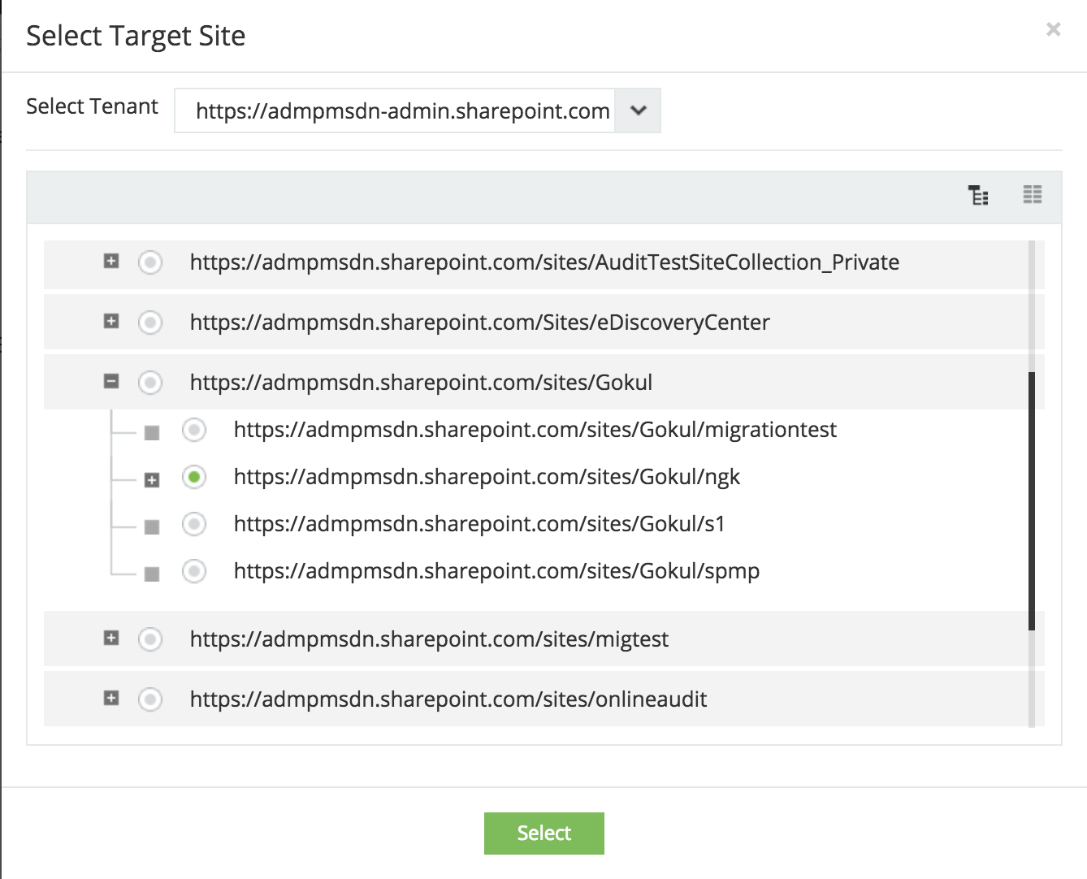The image size is (1087, 879).
Task: Expand the onlineaudit site node
Action: tap(111, 699)
